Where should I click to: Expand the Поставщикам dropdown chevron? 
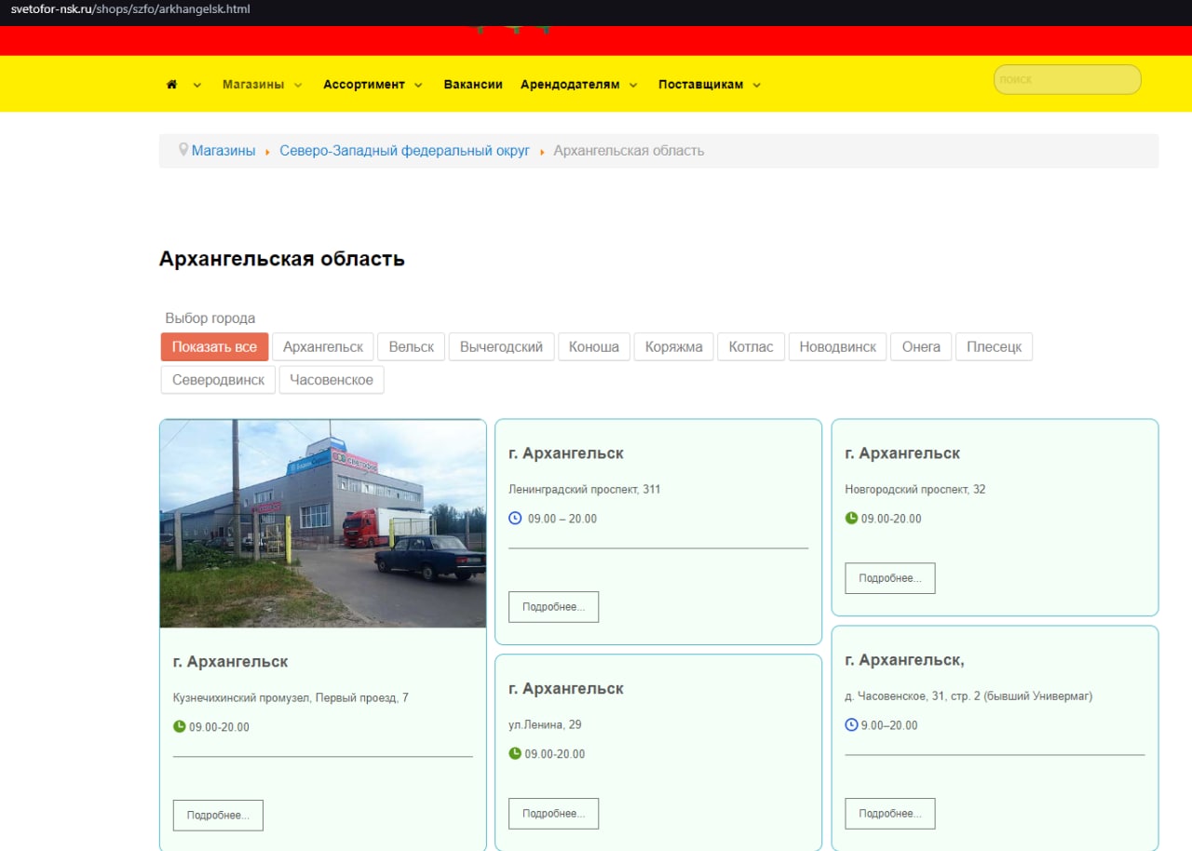(x=756, y=86)
